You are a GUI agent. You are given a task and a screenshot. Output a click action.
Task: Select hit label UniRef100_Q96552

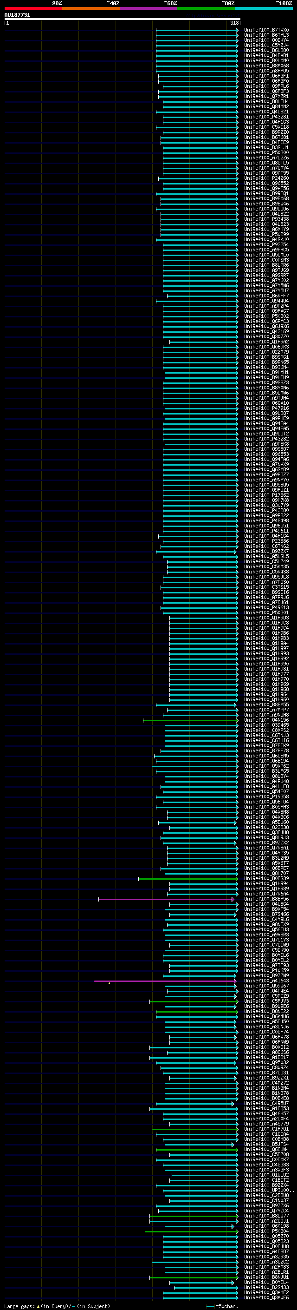point(266,184)
